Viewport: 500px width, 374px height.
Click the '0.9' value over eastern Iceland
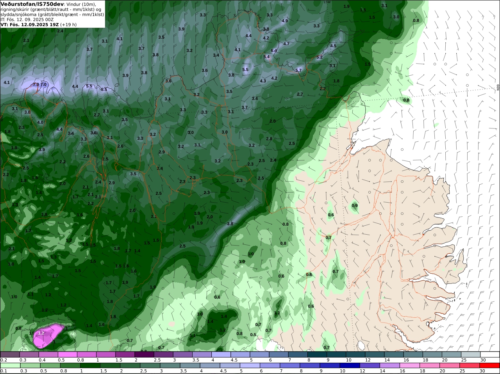355,206
